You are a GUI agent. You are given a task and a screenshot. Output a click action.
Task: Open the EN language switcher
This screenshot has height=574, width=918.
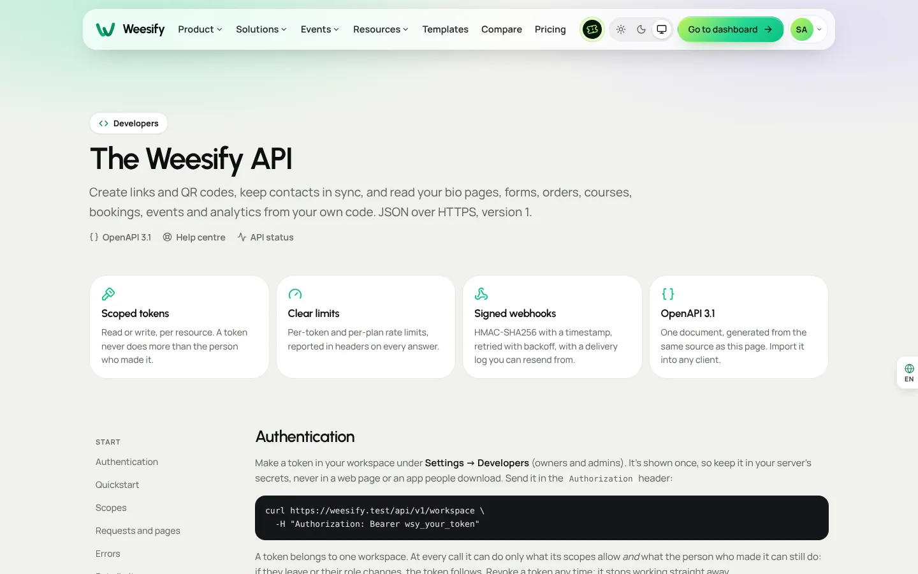coord(908,373)
